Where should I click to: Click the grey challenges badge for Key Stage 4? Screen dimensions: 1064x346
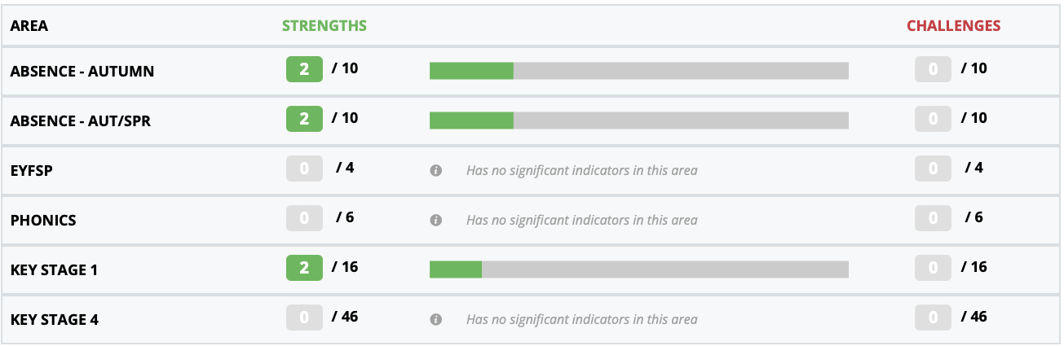(933, 318)
